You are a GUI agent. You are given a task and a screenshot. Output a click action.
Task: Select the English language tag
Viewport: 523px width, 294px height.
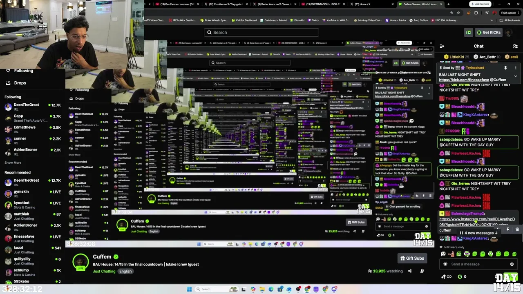[125, 272]
